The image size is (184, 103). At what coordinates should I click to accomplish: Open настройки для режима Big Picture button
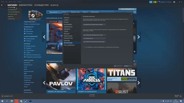94,35
